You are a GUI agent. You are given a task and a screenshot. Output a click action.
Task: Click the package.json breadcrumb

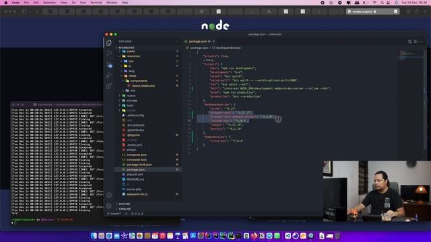click(199, 48)
